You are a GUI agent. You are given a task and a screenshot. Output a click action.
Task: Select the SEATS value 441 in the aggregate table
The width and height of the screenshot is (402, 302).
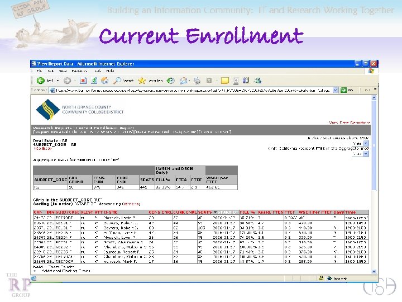point(143,187)
